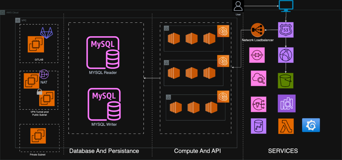
Task: Select the padlock icon in VPN subnet
Action: coord(39,92)
